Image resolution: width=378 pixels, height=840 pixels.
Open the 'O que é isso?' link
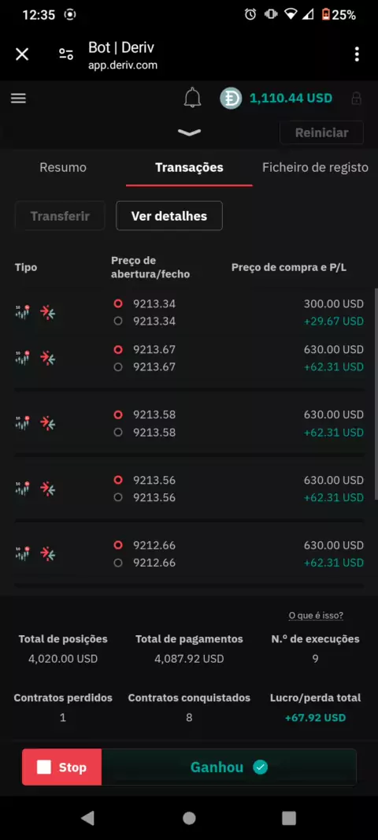point(316,615)
